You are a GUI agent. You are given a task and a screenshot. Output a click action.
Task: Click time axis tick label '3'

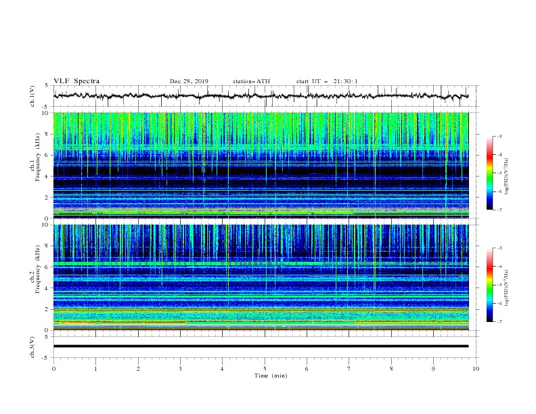180,369
